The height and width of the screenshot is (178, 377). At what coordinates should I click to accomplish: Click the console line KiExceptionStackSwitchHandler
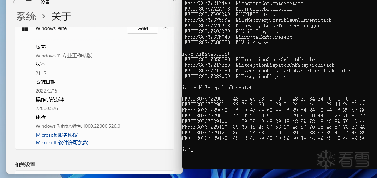[x=251, y=60]
